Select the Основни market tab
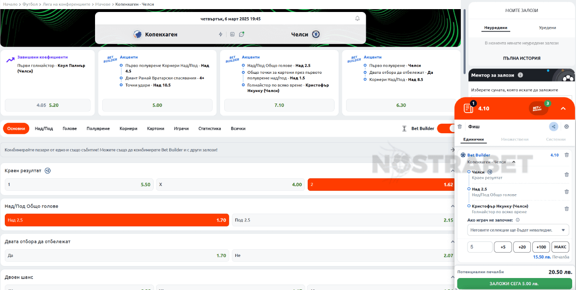The image size is (576, 290). (x=16, y=128)
